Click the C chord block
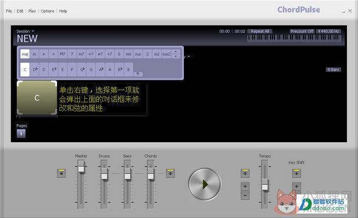Screen dimensions: 358x218 (37, 97)
